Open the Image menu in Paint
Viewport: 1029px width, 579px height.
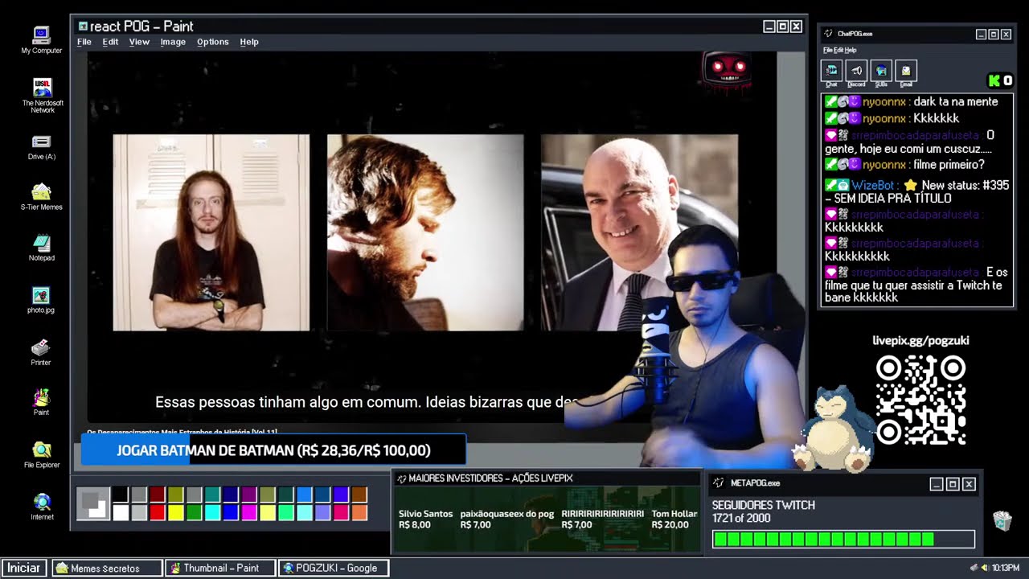[173, 42]
